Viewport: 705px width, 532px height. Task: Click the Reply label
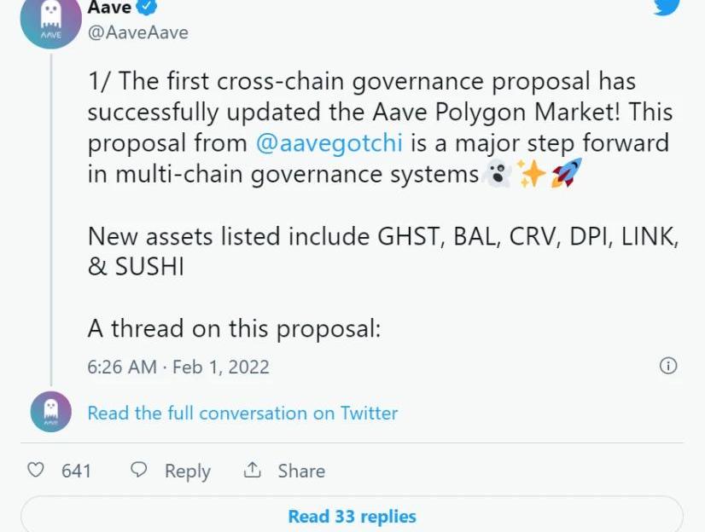point(188,471)
